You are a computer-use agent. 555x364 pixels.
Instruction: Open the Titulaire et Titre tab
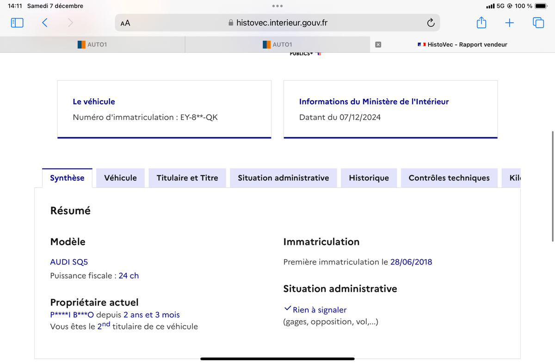[x=187, y=178]
